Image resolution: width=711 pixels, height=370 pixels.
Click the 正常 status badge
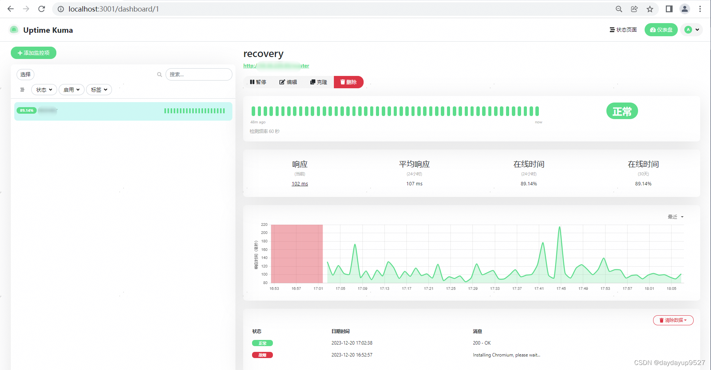pyautogui.click(x=622, y=111)
